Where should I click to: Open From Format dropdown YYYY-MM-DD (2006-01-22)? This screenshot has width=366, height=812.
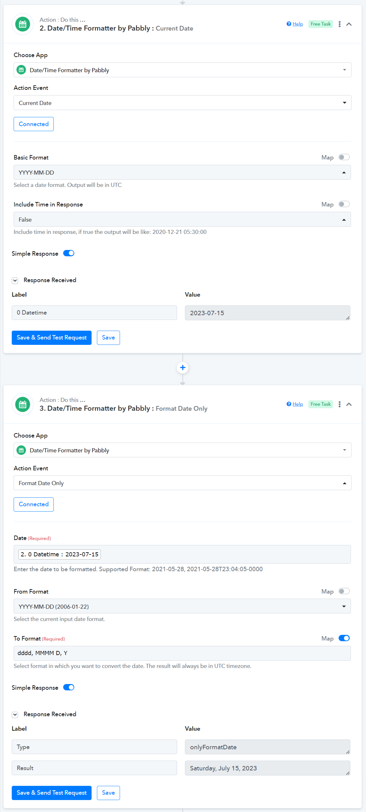(182, 606)
